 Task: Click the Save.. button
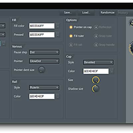tap(68, 13)
